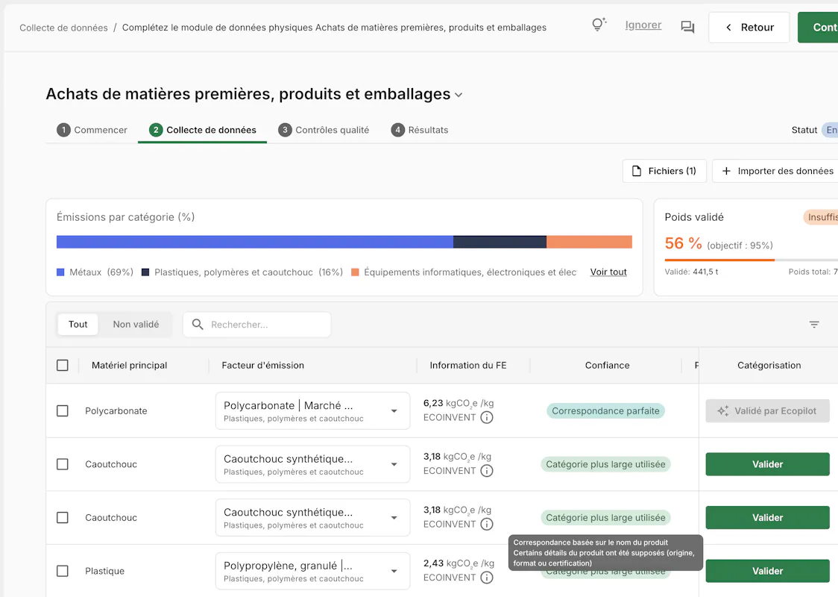Switch filter to Non validé

tap(136, 324)
